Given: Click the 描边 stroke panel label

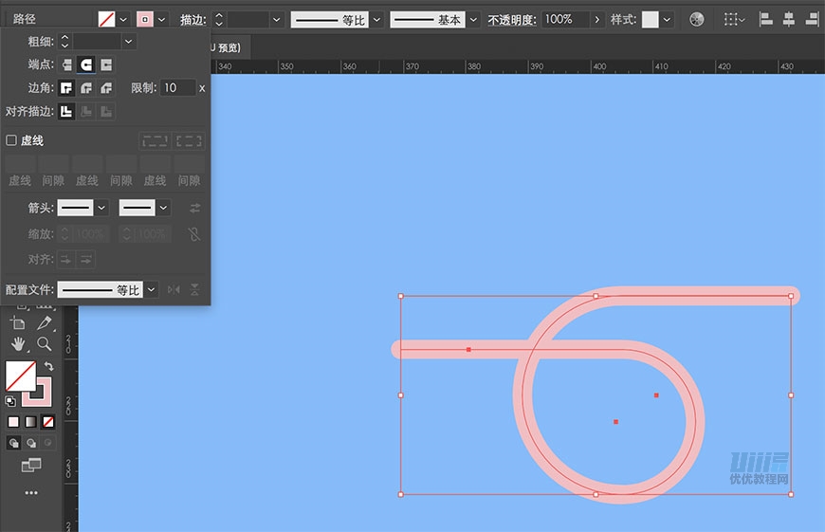Looking at the screenshot, I should click(192, 19).
